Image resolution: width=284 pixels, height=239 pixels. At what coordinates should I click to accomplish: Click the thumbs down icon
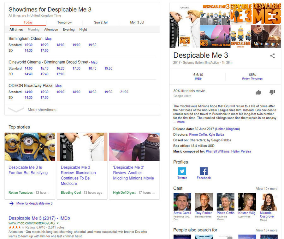[272, 92]
